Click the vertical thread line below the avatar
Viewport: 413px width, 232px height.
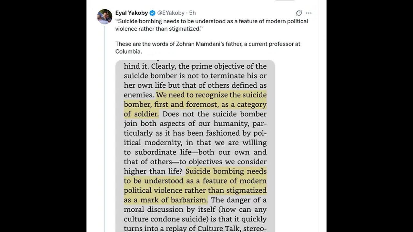coord(105,129)
